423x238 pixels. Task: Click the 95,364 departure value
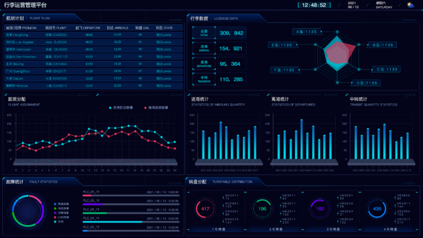(x=230, y=64)
